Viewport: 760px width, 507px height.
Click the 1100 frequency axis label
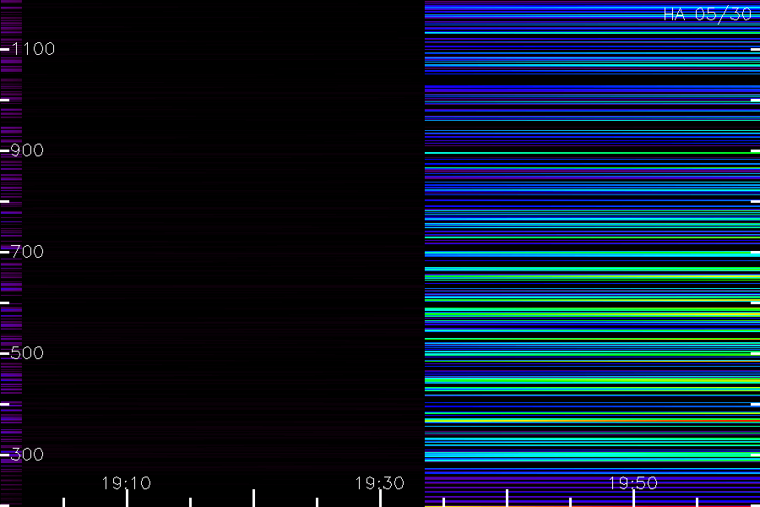[33, 49]
